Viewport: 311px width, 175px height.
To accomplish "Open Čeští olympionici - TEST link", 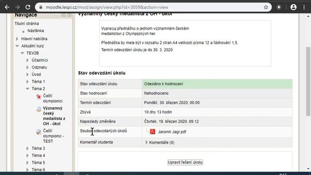I will [53, 136].
